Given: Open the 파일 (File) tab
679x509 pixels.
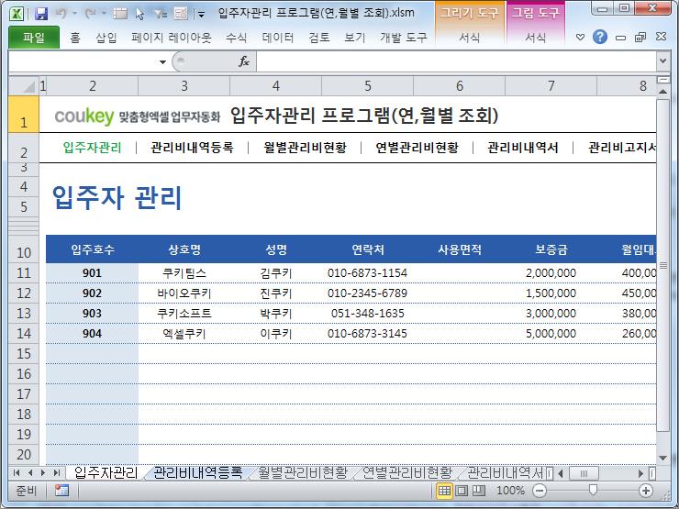Looking at the screenshot, I should pyautogui.click(x=34, y=38).
